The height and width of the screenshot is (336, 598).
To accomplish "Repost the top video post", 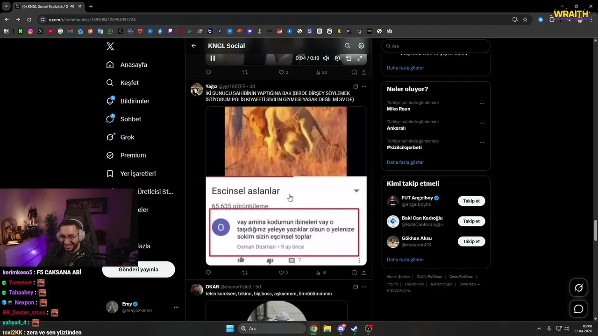I will [245, 72].
